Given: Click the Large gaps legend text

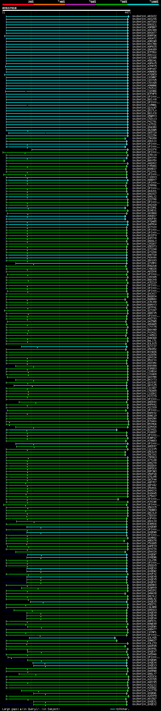Looking at the screenshot, I should 11,709.
